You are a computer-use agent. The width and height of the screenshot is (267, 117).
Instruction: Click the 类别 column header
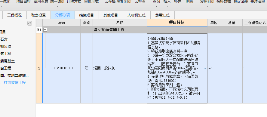87,23
